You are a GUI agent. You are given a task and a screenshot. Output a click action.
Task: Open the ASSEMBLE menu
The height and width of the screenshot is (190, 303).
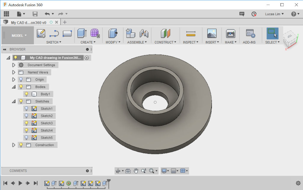click(137, 42)
